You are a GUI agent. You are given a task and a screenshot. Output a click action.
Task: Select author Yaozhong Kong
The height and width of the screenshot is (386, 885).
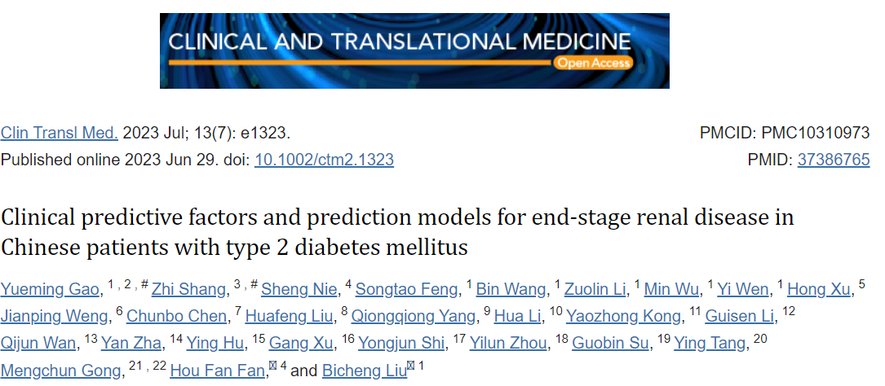[623, 316]
